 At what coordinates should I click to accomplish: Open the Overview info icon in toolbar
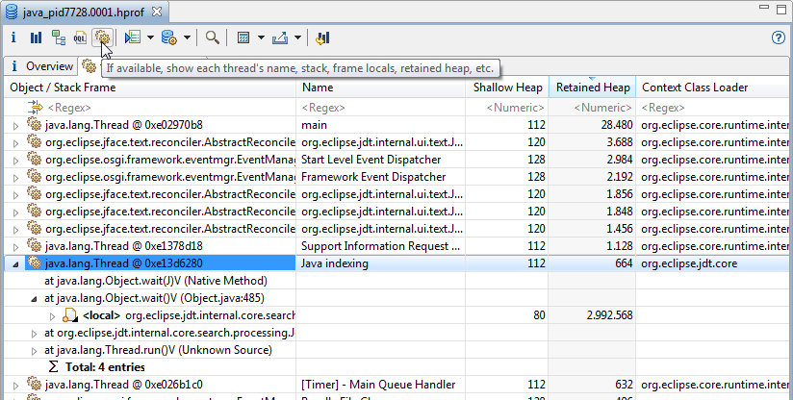coord(13,38)
